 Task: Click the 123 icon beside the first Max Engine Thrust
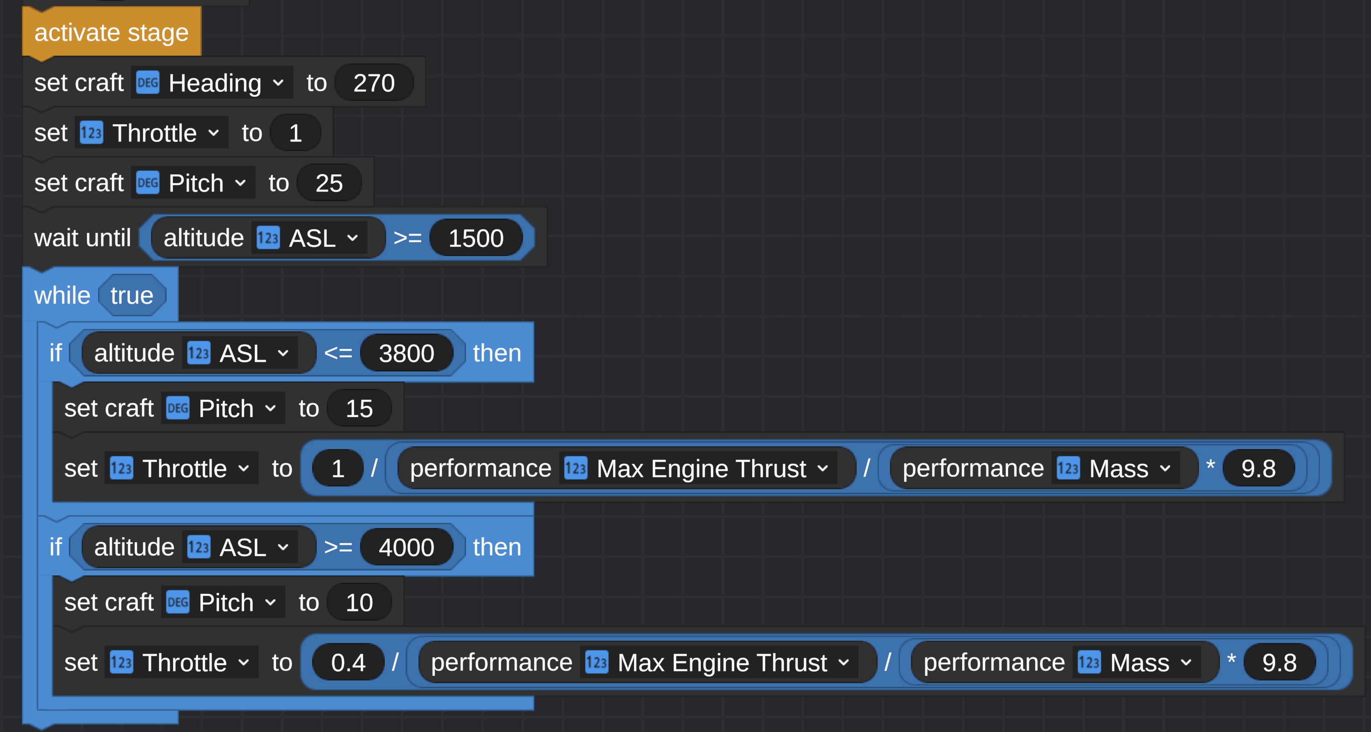[x=576, y=469]
